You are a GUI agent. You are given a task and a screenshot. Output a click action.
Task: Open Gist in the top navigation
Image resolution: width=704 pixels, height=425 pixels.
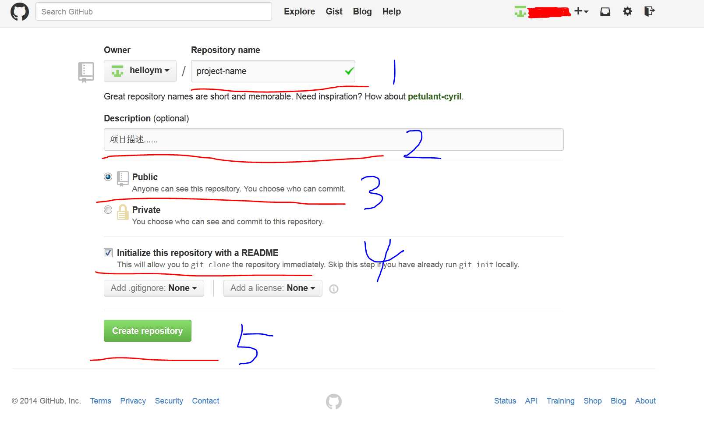coord(334,11)
